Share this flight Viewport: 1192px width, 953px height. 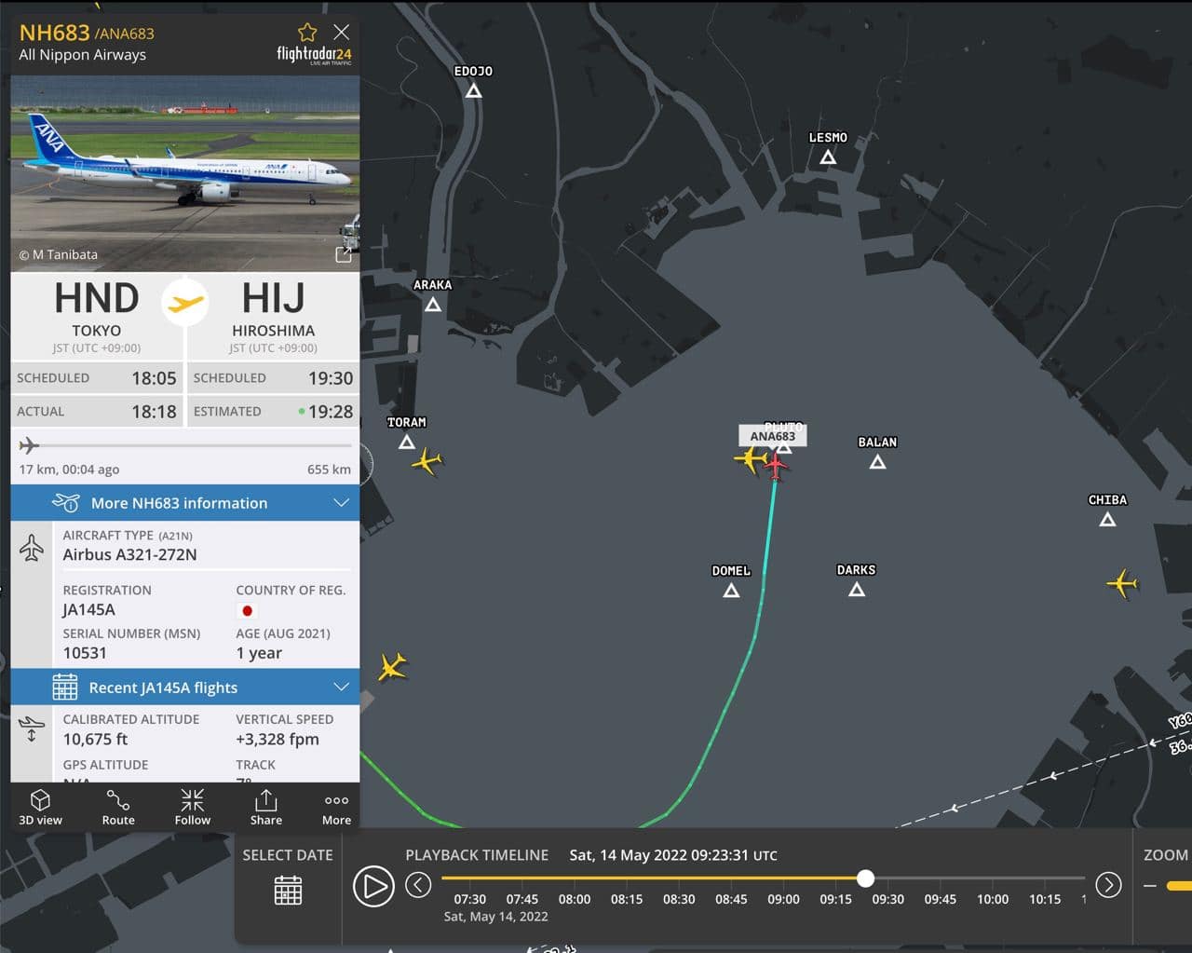tap(266, 807)
